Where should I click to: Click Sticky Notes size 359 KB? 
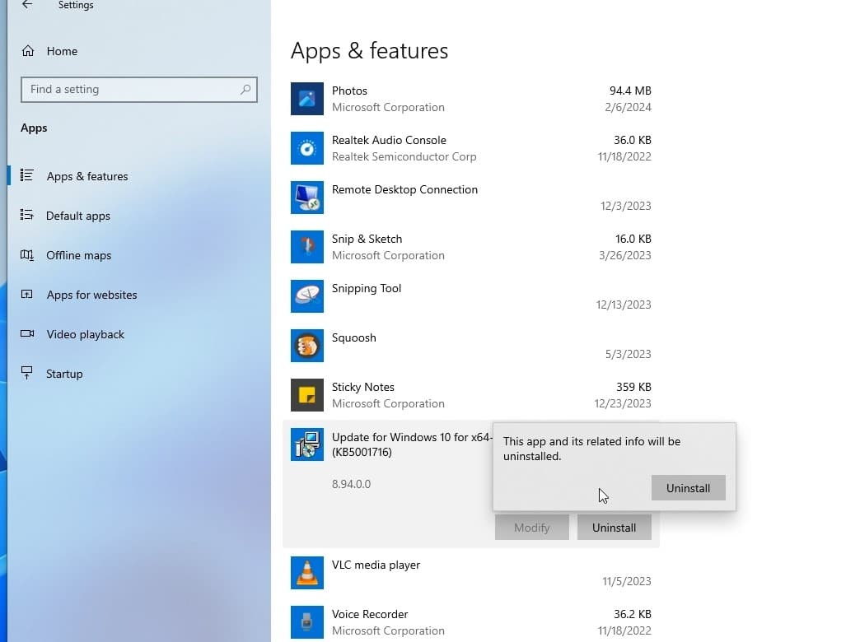click(x=633, y=387)
